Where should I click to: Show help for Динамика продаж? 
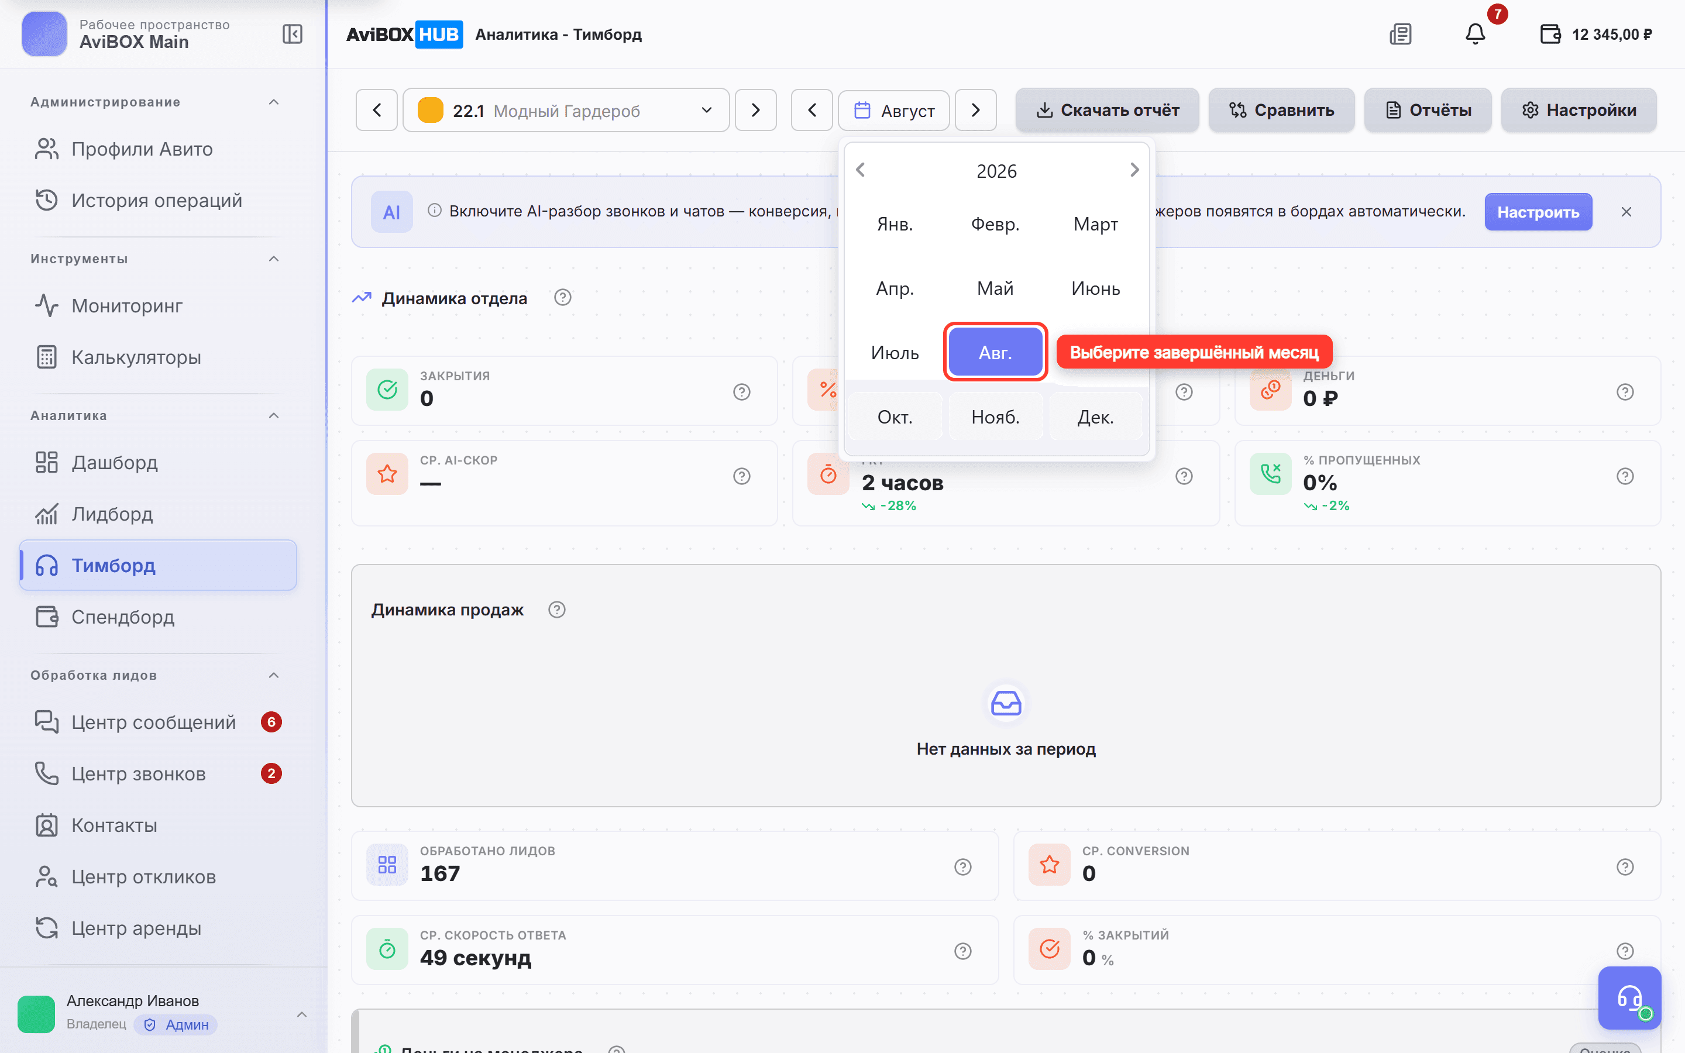tap(557, 610)
